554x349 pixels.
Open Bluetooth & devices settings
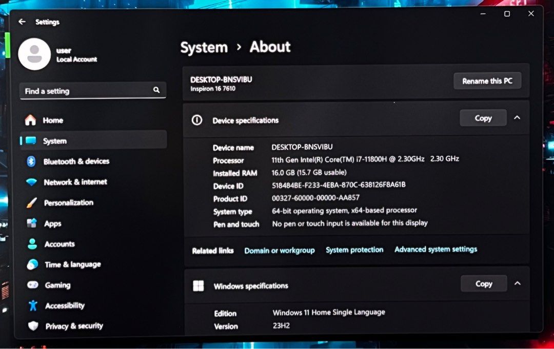coord(75,161)
